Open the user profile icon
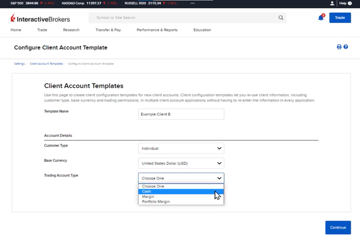Image resolution: width=360 pixels, height=240 pixels. [332, 3]
